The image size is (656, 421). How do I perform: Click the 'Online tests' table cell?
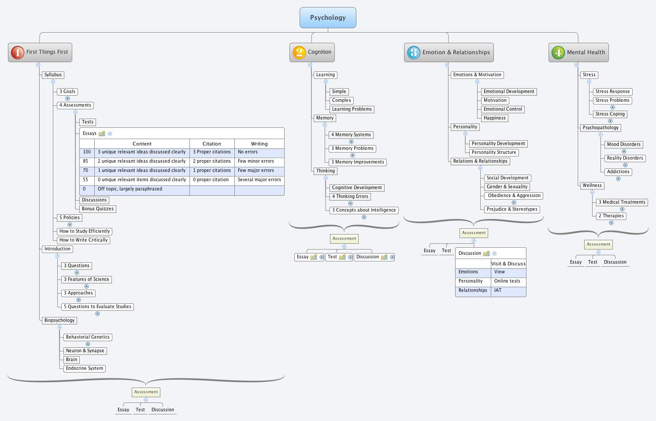coord(508,281)
